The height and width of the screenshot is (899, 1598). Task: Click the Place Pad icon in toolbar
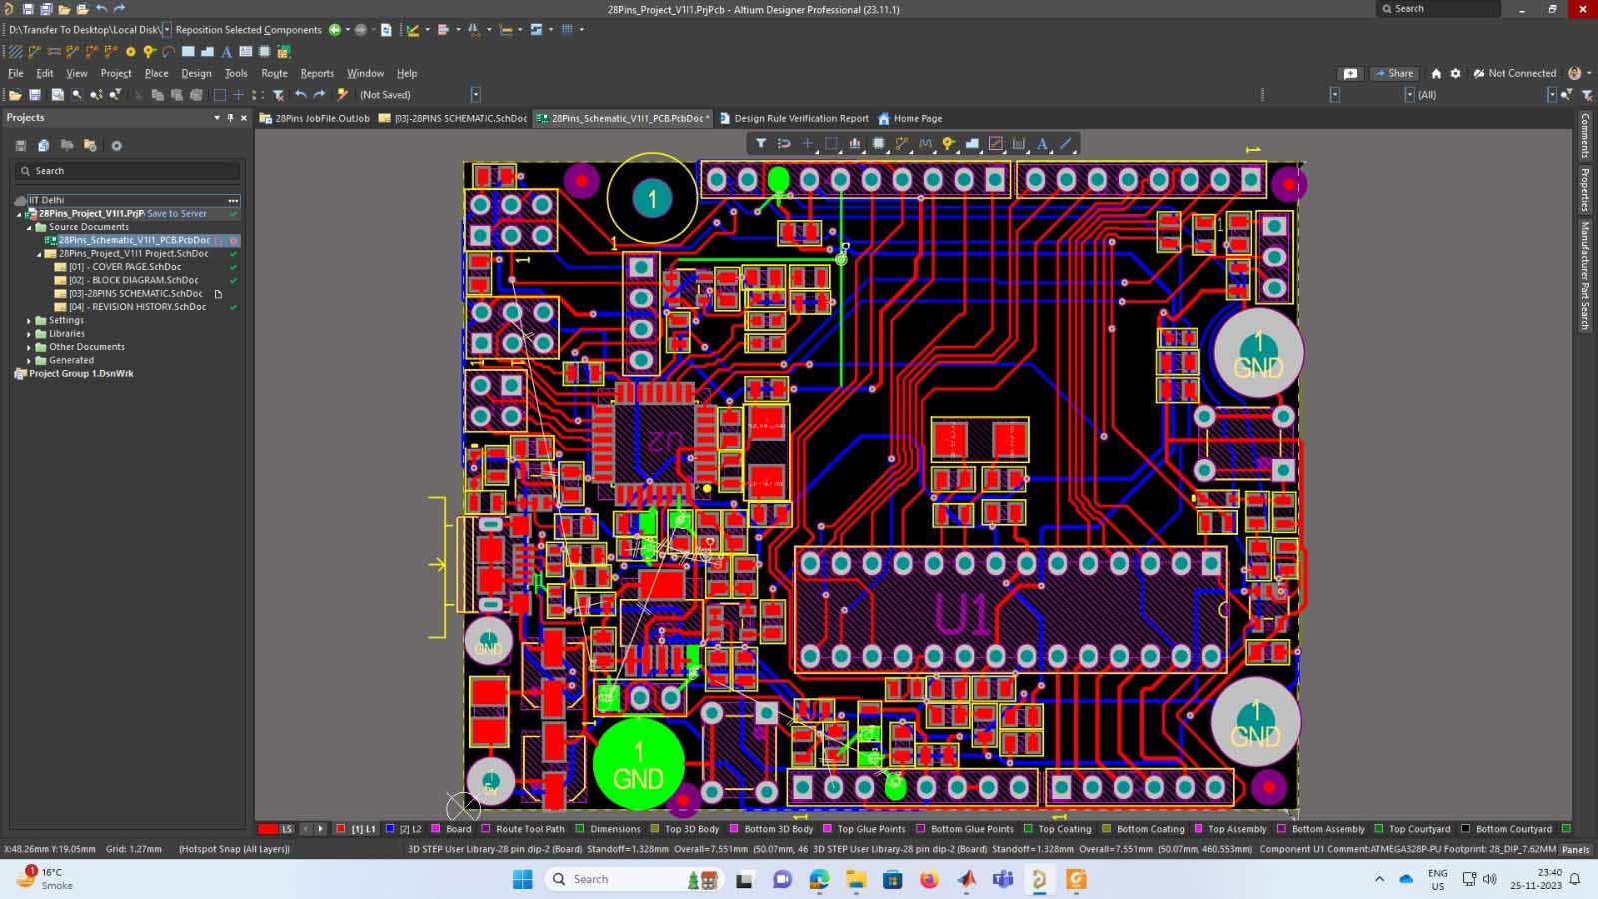point(130,52)
